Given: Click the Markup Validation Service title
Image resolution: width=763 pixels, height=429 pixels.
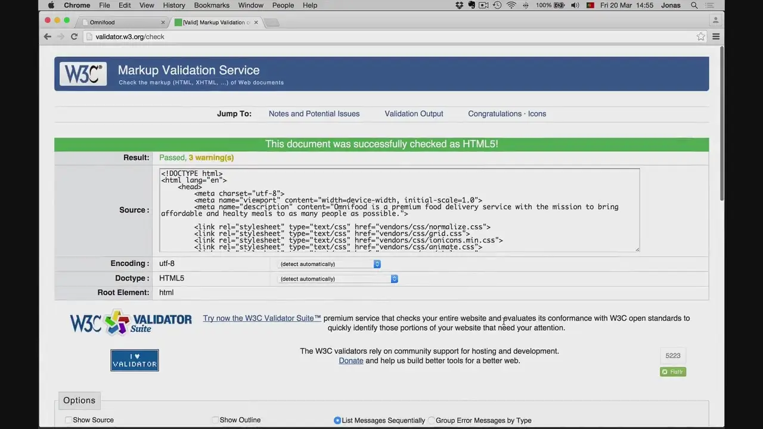Looking at the screenshot, I should 188,70.
